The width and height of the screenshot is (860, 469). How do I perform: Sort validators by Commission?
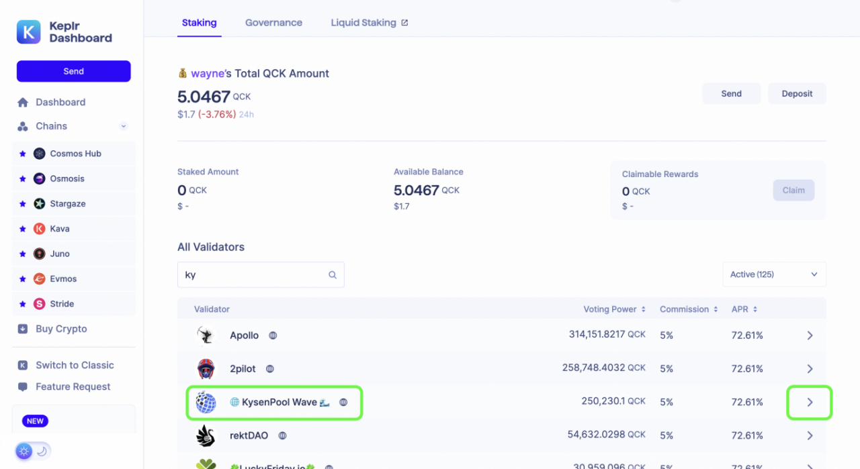coord(689,309)
